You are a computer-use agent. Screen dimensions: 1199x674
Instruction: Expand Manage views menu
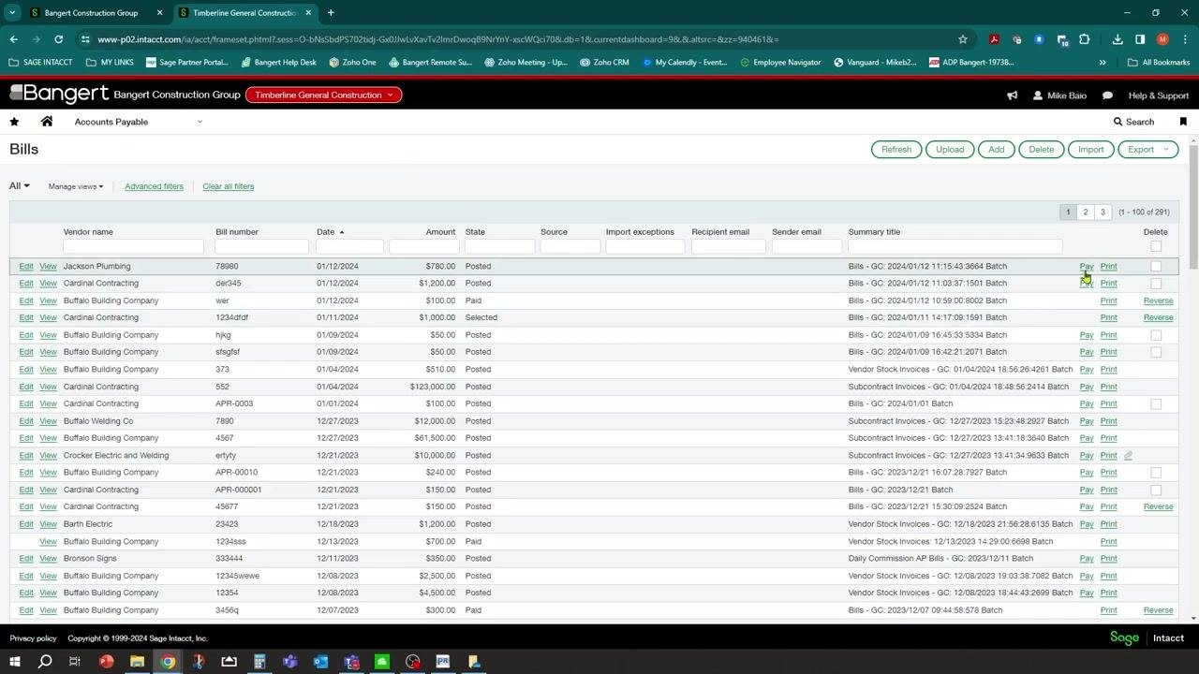click(x=76, y=186)
